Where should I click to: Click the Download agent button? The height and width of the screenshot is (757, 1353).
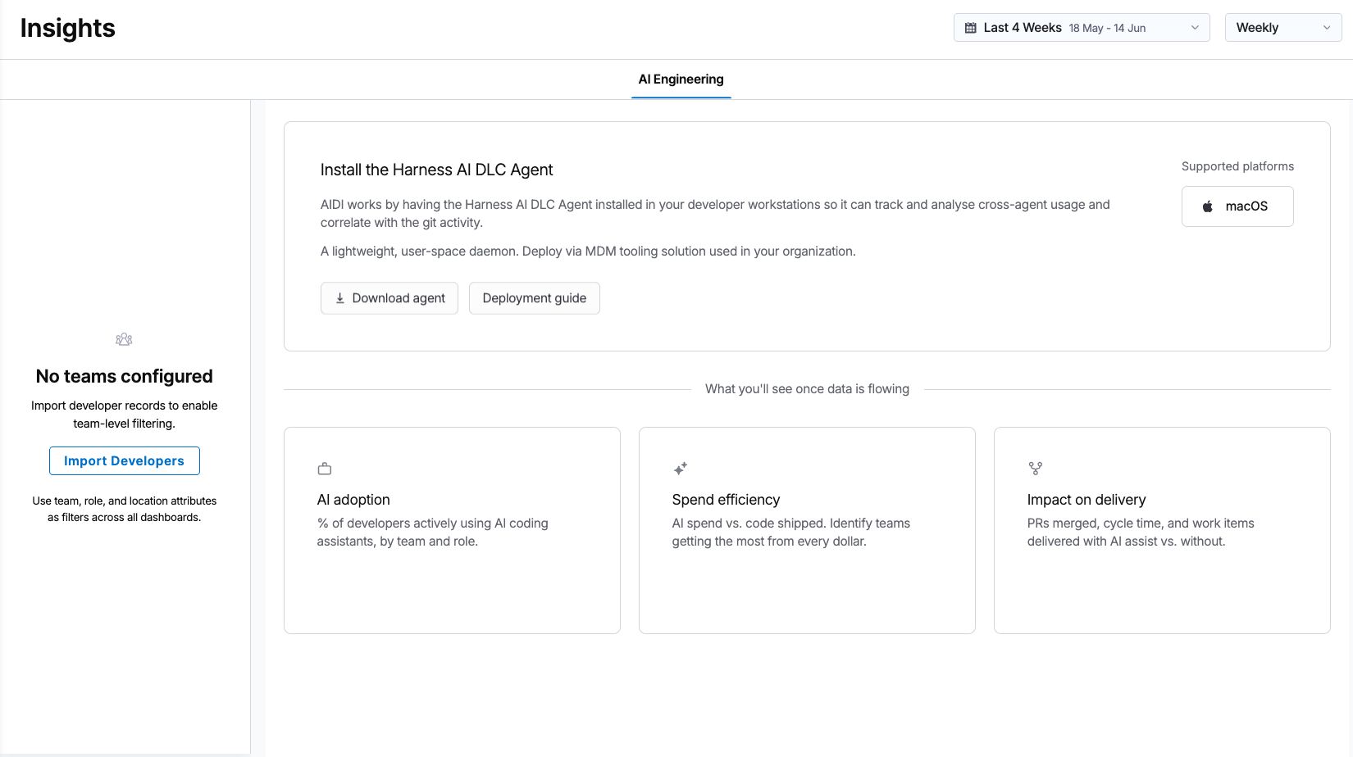coord(389,298)
